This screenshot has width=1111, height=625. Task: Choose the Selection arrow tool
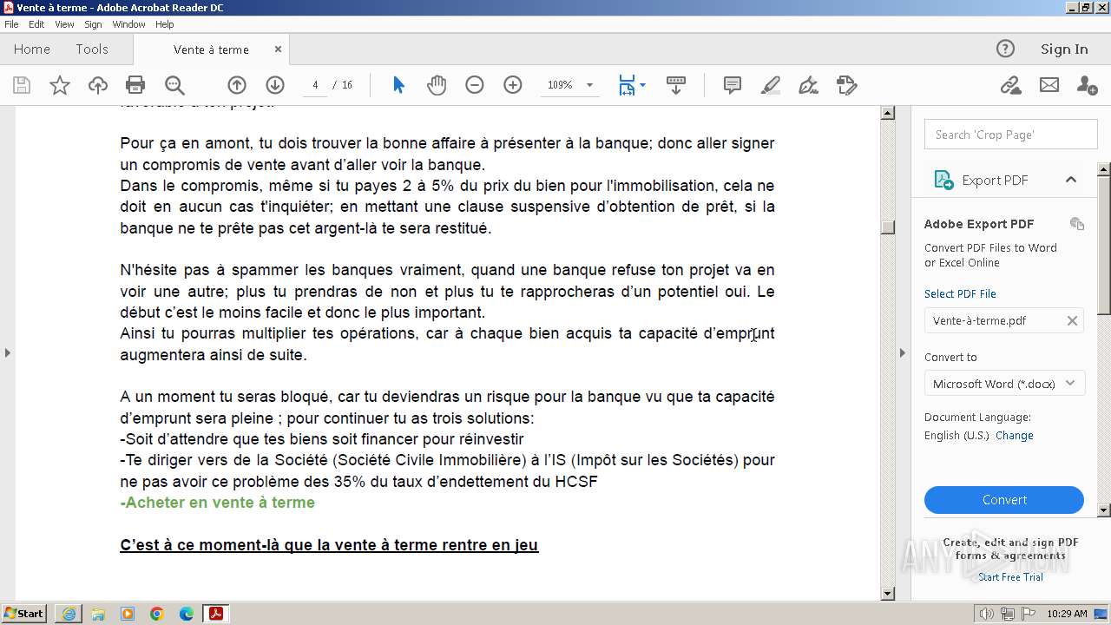click(x=398, y=85)
